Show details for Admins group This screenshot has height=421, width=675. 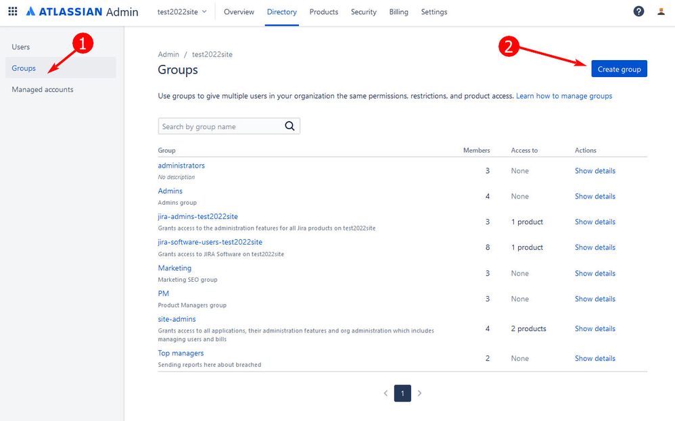click(595, 196)
